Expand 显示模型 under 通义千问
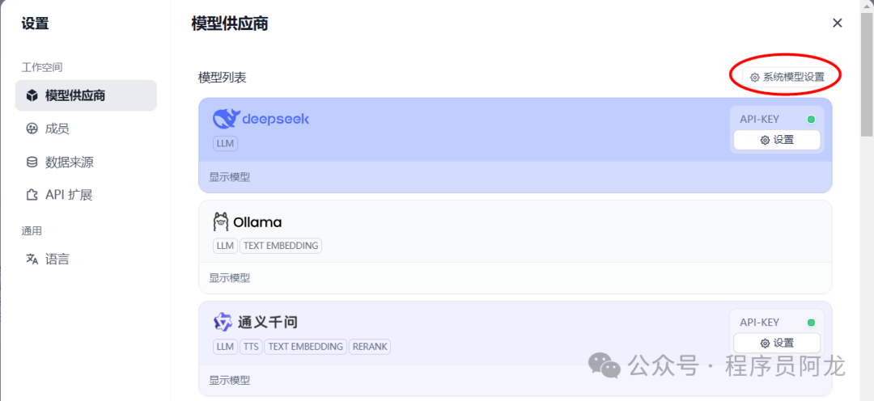This screenshot has height=401, width=874. (230, 380)
